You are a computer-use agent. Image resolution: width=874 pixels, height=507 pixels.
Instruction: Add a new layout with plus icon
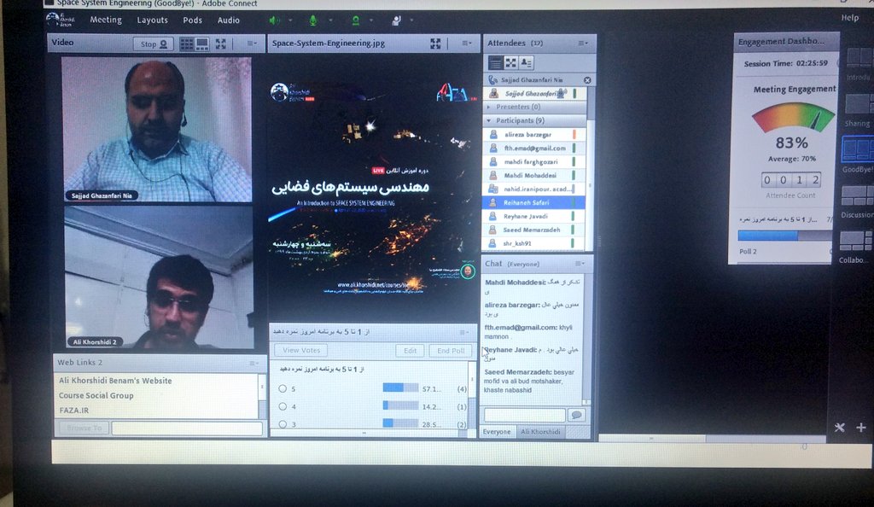(x=861, y=428)
